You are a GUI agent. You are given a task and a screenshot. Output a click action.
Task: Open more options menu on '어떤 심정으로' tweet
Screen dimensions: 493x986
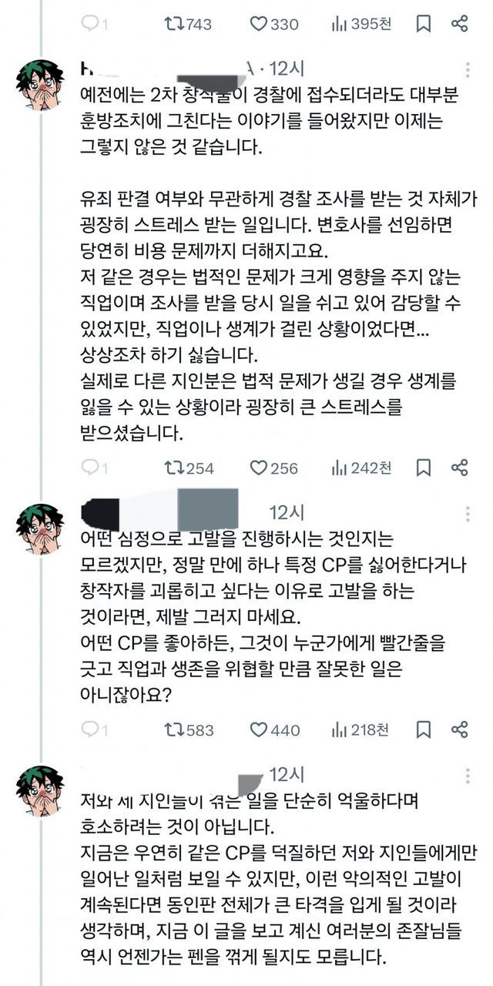pyautogui.click(x=468, y=512)
